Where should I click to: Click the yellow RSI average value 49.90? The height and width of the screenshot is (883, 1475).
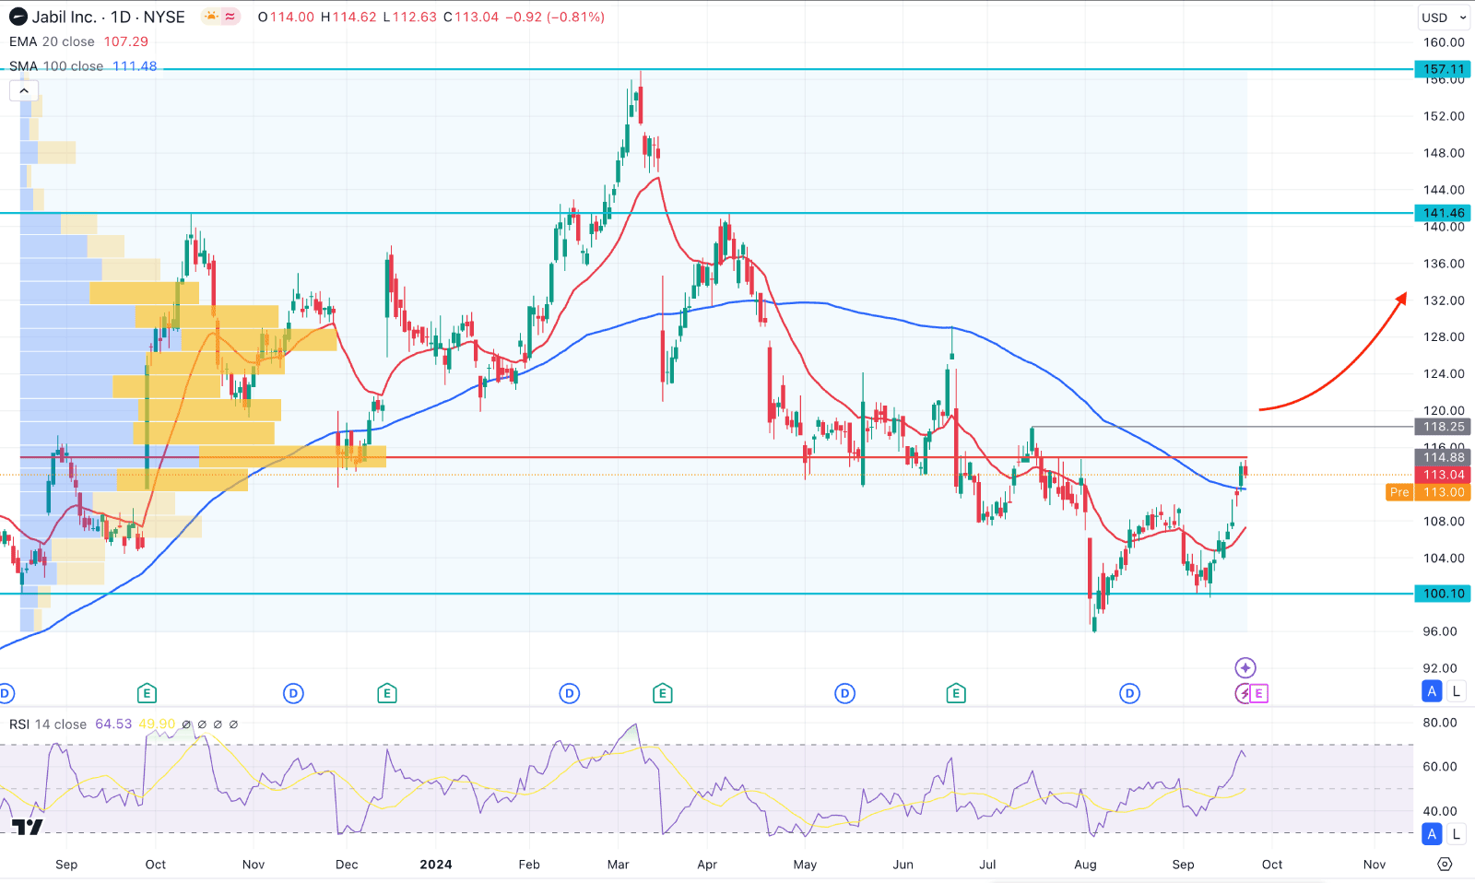pyautogui.click(x=157, y=724)
